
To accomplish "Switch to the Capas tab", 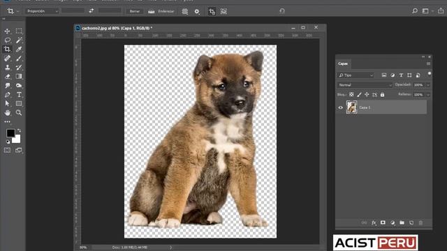I will (x=343, y=63).
